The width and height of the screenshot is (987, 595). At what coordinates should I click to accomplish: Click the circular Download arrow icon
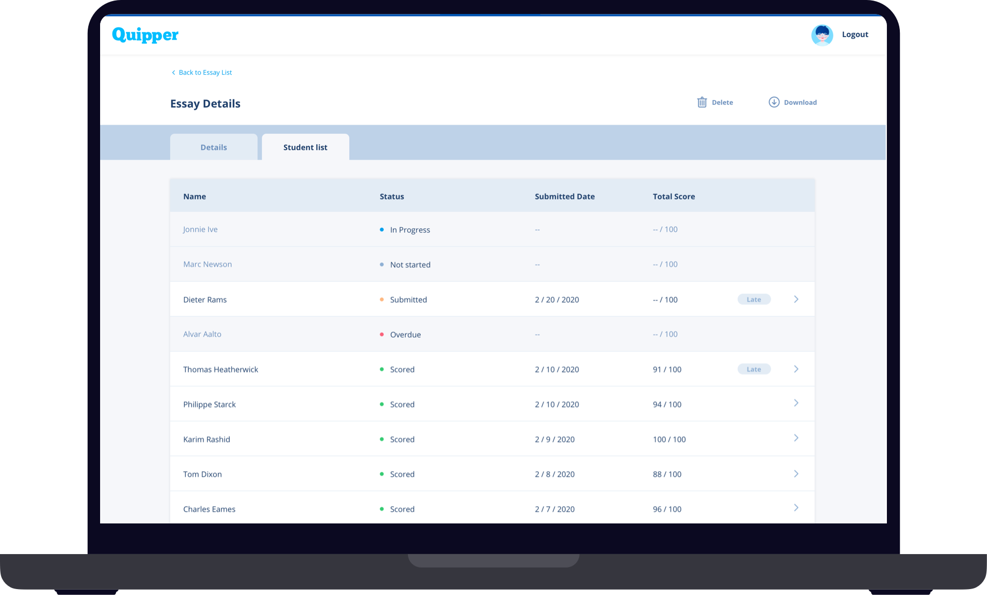pyautogui.click(x=774, y=102)
